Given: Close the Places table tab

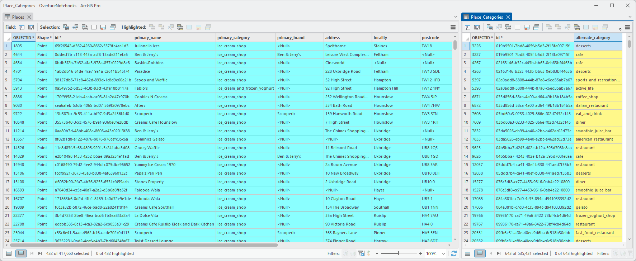Looking at the screenshot, I should click(29, 17).
